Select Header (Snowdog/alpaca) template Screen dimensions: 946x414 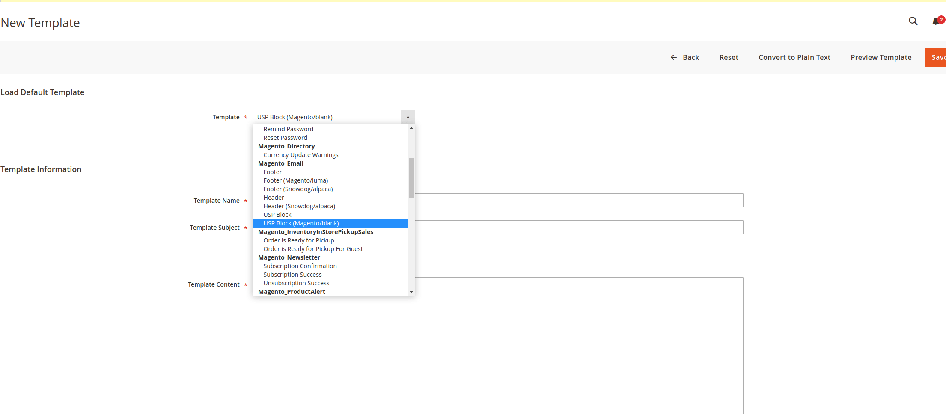299,206
